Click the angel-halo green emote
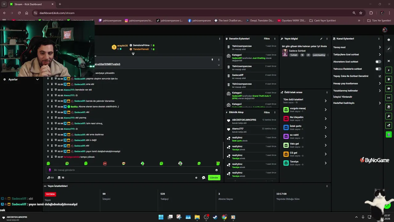 (x=218, y=163)
